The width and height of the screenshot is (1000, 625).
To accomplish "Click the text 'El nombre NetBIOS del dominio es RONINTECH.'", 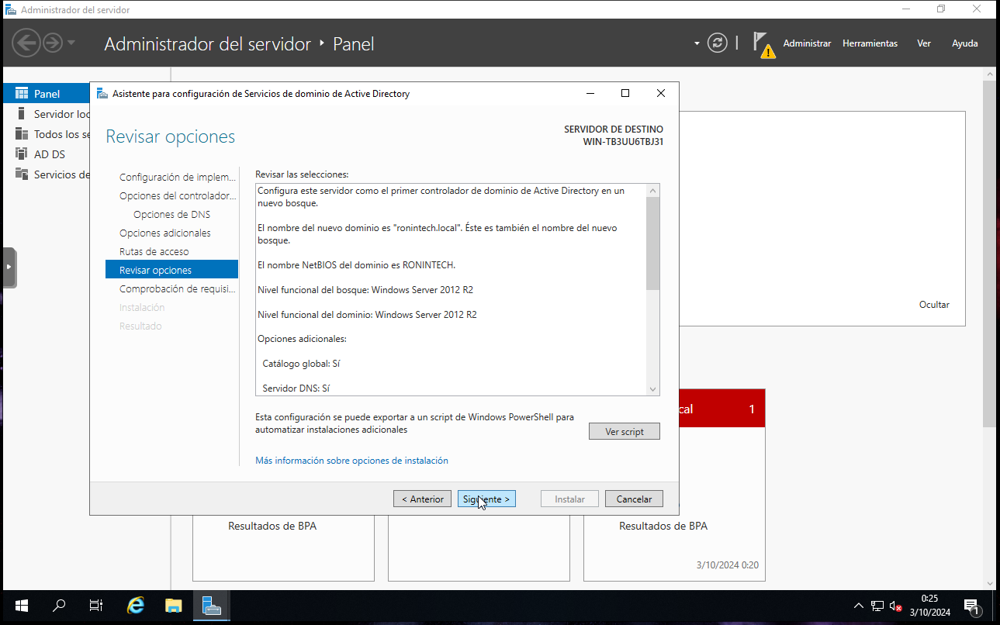I will coord(356,265).
